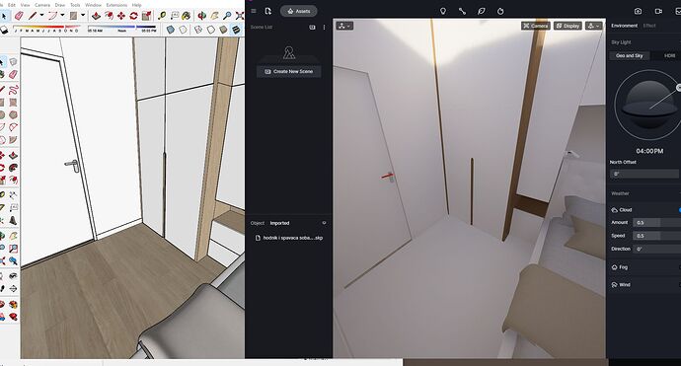Adjust the Cloud Amount slider

(x=656, y=222)
